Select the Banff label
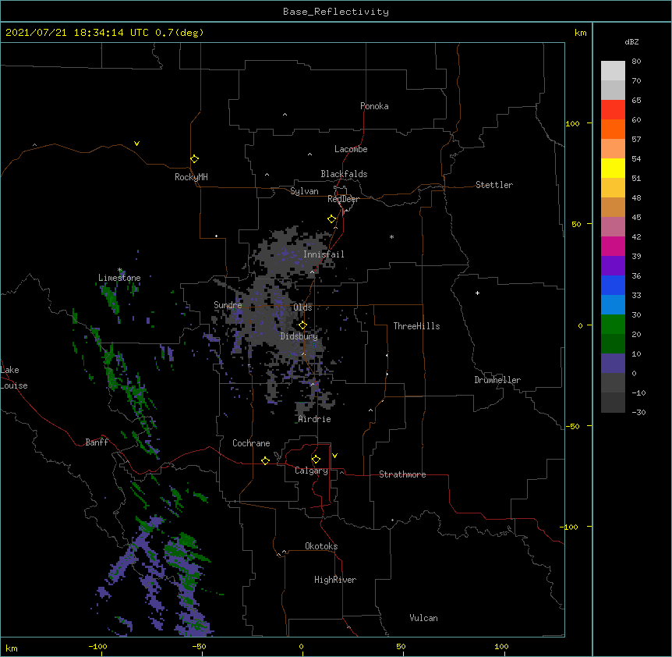The image size is (672, 657). (x=97, y=442)
